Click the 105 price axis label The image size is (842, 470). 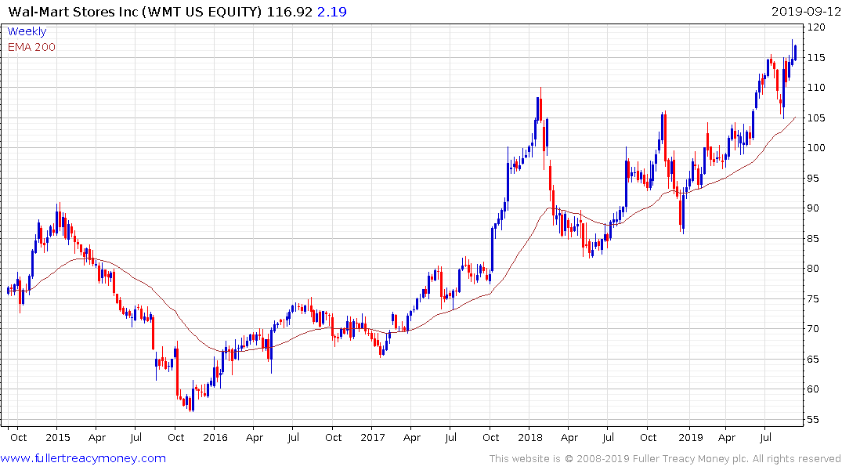tap(816, 117)
